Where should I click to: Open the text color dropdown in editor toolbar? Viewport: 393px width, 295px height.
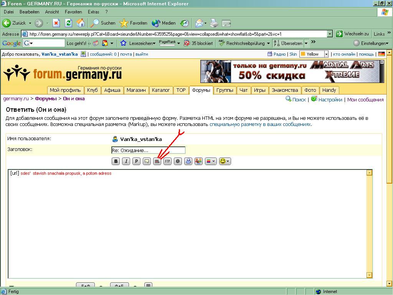[x=211, y=161]
